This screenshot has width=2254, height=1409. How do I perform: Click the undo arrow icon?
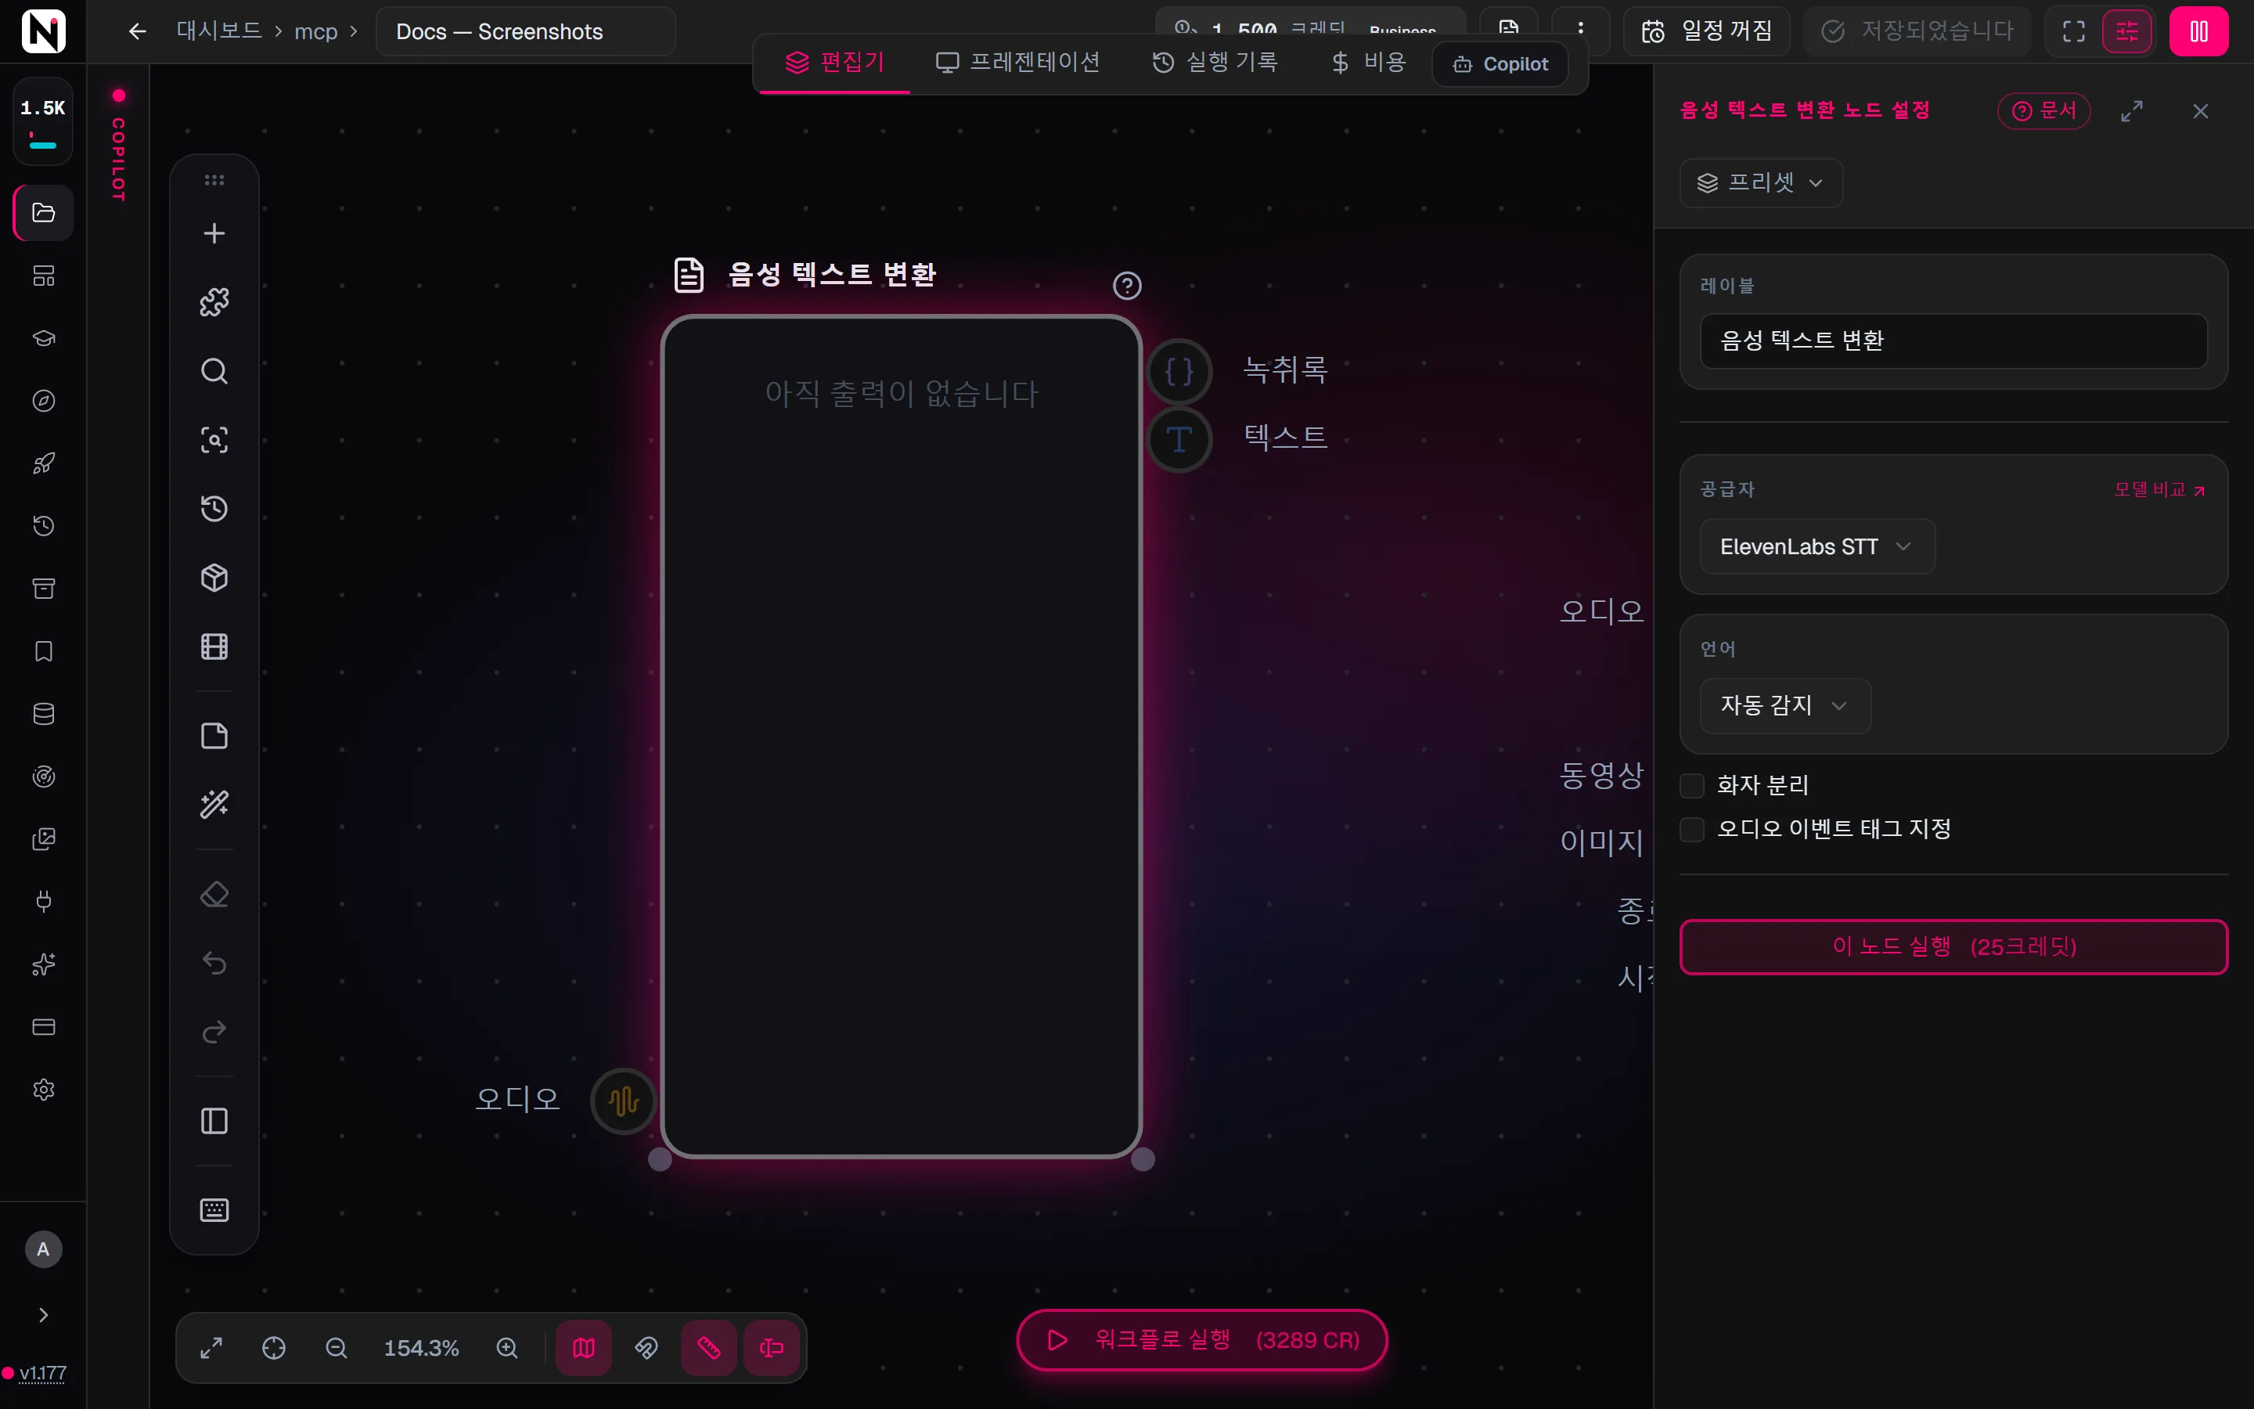pos(214,963)
